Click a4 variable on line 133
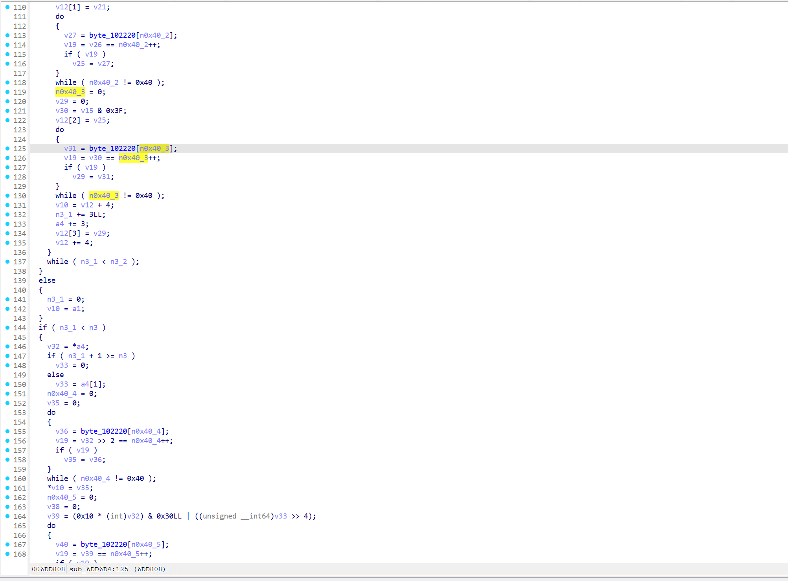 coord(60,224)
